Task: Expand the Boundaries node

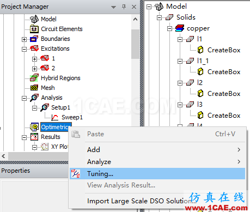Action: point(24,39)
